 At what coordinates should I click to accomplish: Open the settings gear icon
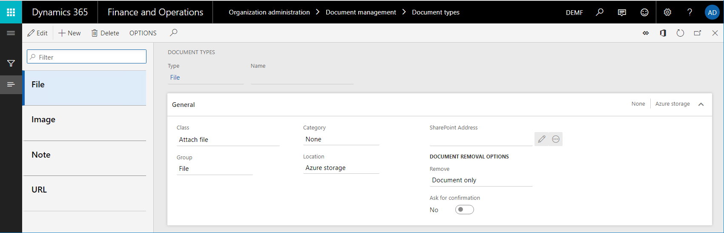(667, 12)
